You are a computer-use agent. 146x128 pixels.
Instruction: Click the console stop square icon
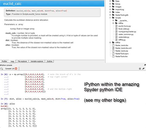[x=140, y=69]
